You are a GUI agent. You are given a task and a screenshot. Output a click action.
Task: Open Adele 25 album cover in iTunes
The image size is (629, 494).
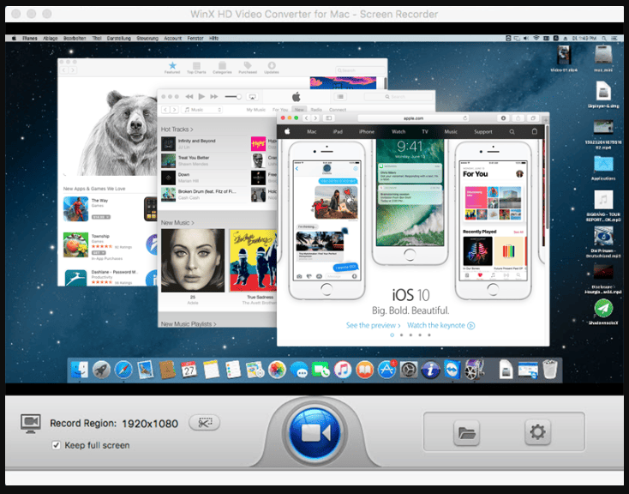point(193,260)
